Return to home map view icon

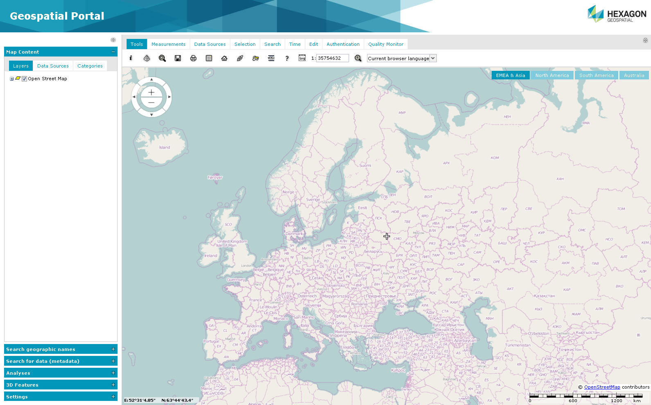pos(224,58)
